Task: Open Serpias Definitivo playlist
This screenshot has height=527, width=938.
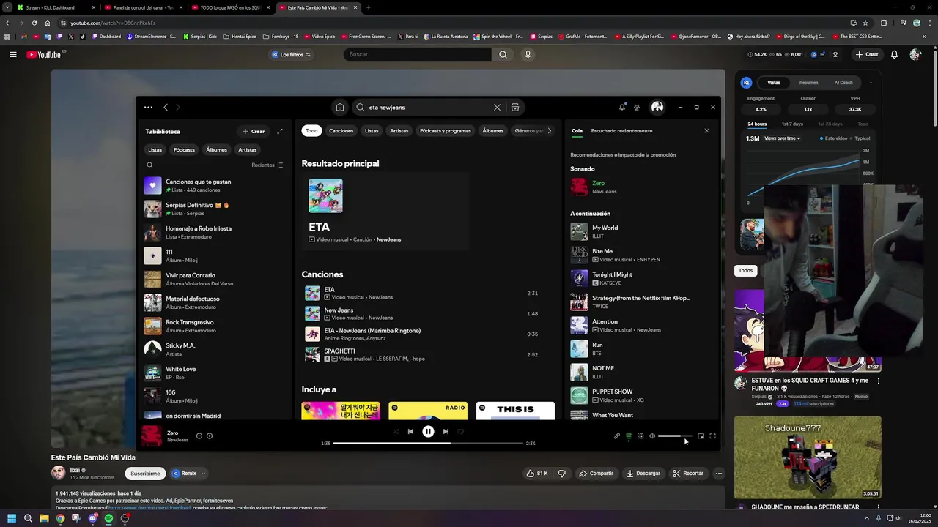Action: 216,209
